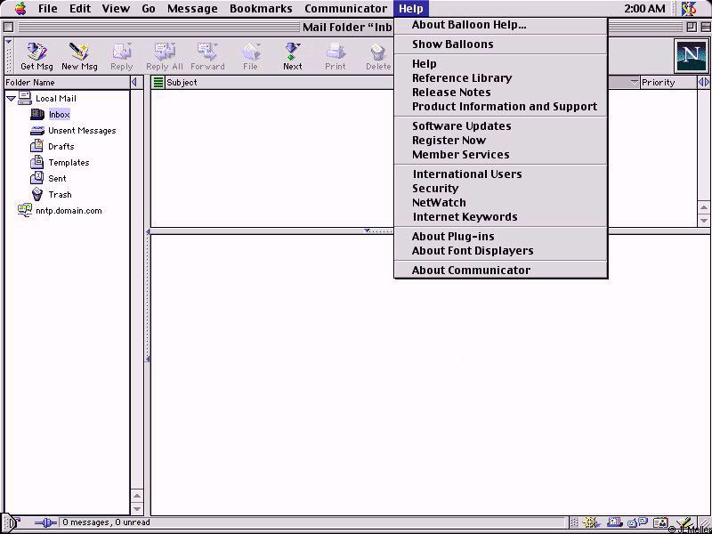Image resolution: width=712 pixels, height=534 pixels.
Task: Open Address Book from the component bar
Action: (661, 522)
